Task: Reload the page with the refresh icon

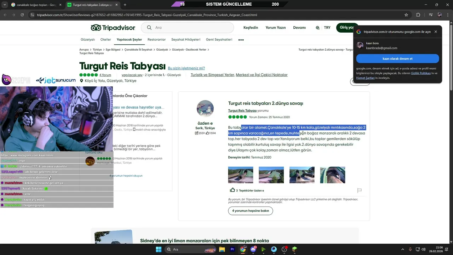Action: 22,15
